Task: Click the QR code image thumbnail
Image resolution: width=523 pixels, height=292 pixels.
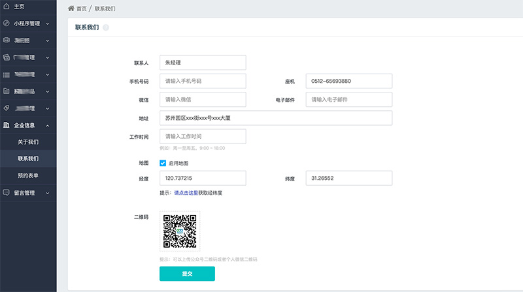Action: click(x=180, y=231)
